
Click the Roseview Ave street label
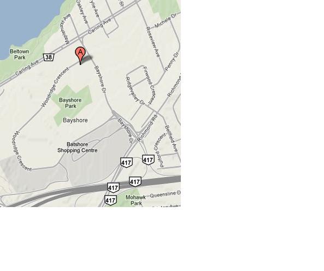point(153,42)
